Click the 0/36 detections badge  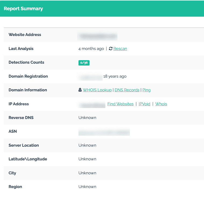point(84,63)
